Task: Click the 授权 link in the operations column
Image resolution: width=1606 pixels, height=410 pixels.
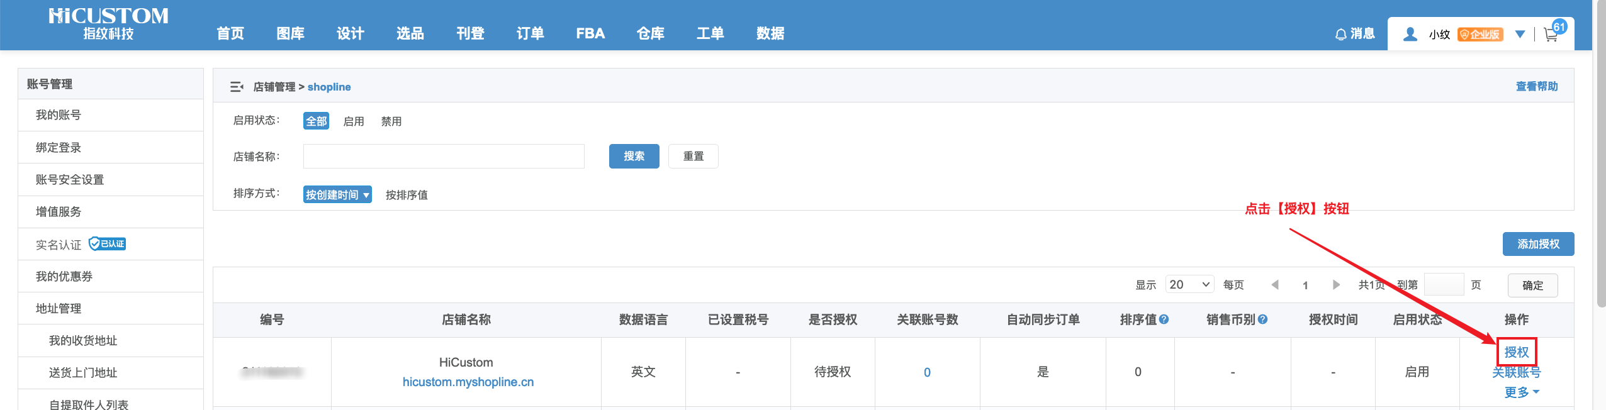Action: coord(1516,352)
